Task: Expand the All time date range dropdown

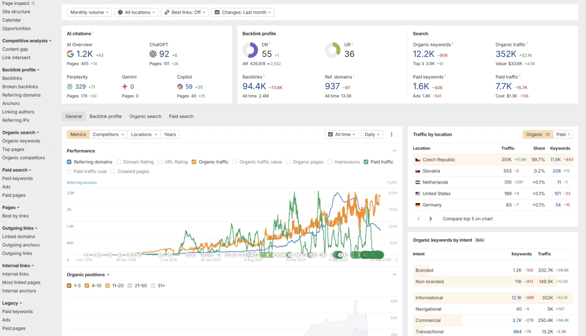Action: [342, 134]
